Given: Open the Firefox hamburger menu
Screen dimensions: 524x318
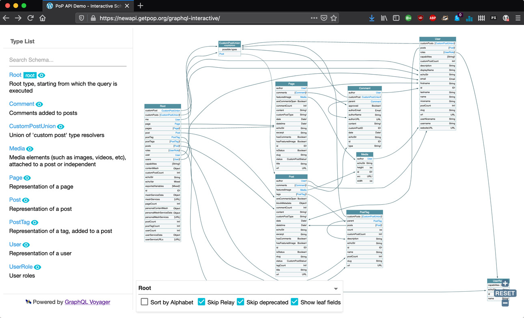Looking at the screenshot, I should [x=518, y=18].
